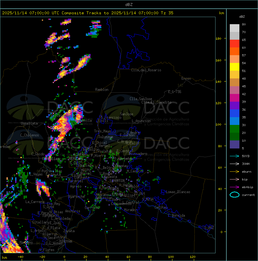The image size is (258, 261).
Task: Click the slate-violet swatch ending the dBZ scale
Action: pyautogui.click(x=234, y=144)
